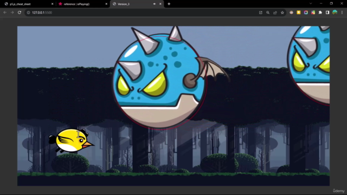Open page in app icon

click(261, 12)
